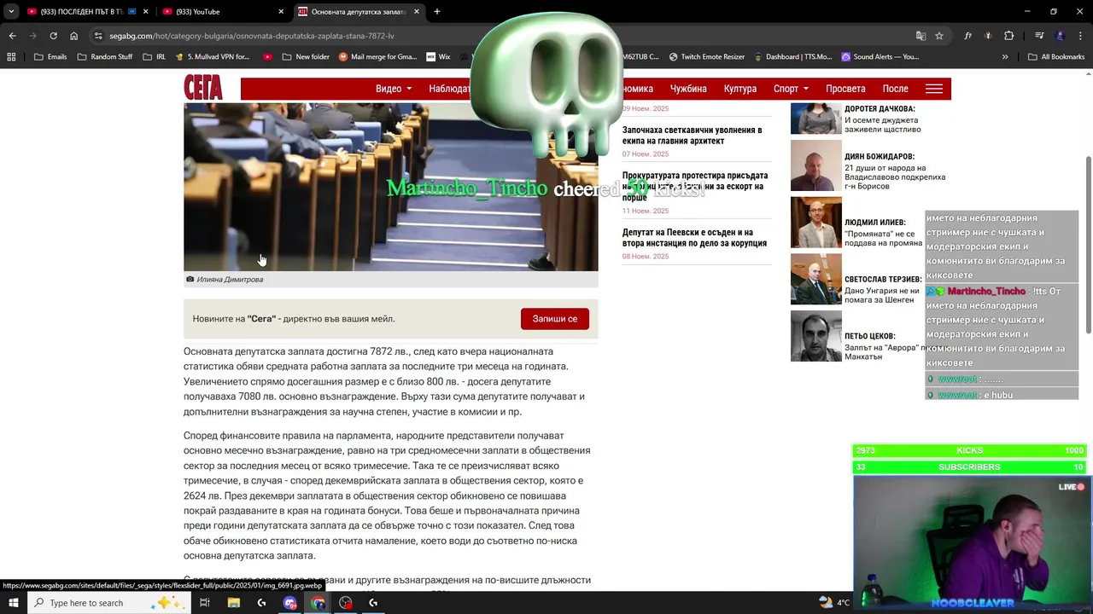Image resolution: width=1093 pixels, height=614 pixels.
Task: Open Task View from the taskbar
Action: click(205, 603)
